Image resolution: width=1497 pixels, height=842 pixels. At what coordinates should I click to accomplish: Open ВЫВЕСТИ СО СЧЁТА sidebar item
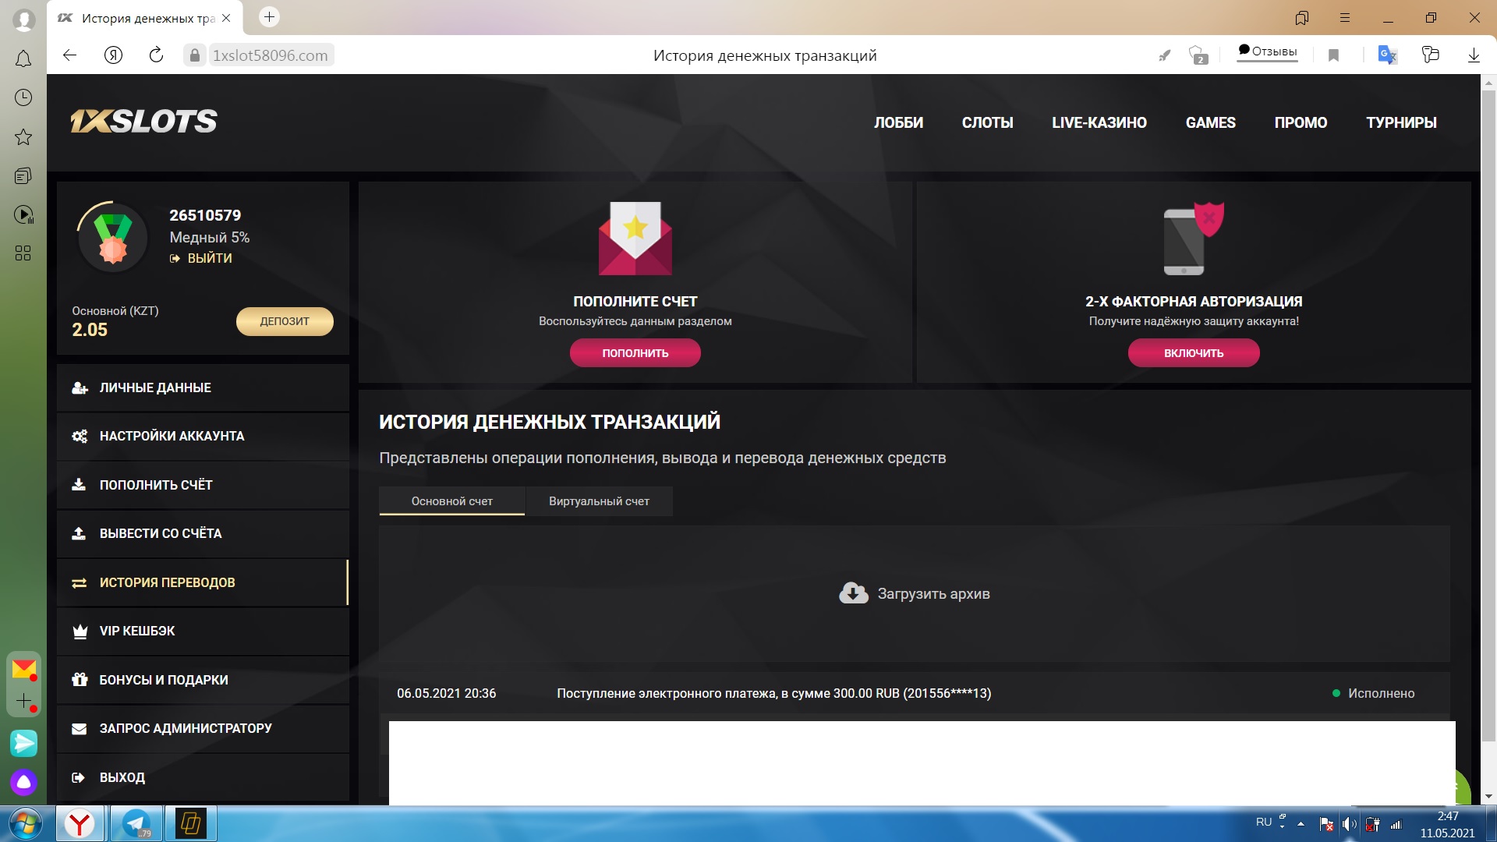point(161,533)
